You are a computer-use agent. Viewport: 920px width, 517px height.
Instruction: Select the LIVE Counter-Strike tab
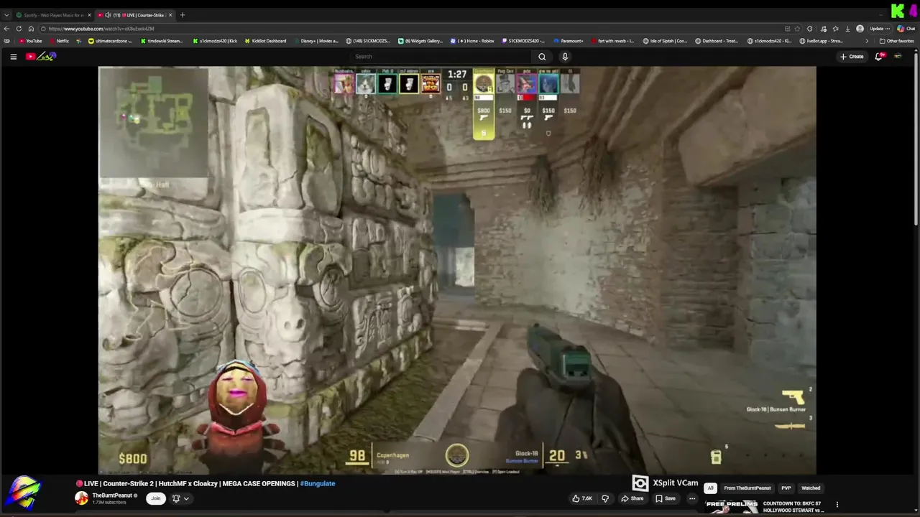click(137, 15)
